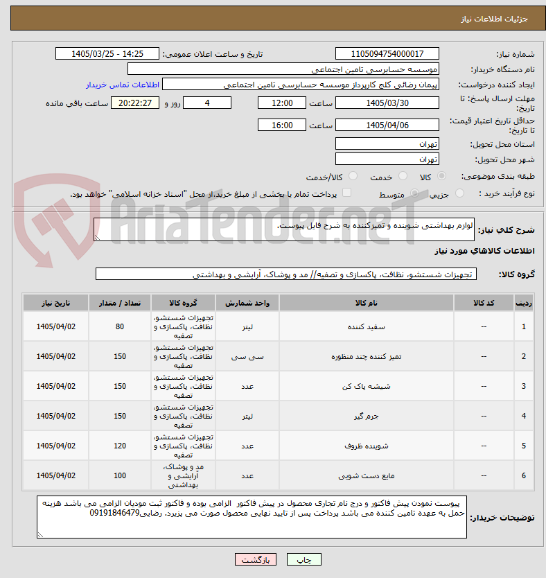Image resolution: width=546 pixels, height=578 pixels.
Task: Select the خدمت radio button
Action: pyautogui.click(x=403, y=176)
